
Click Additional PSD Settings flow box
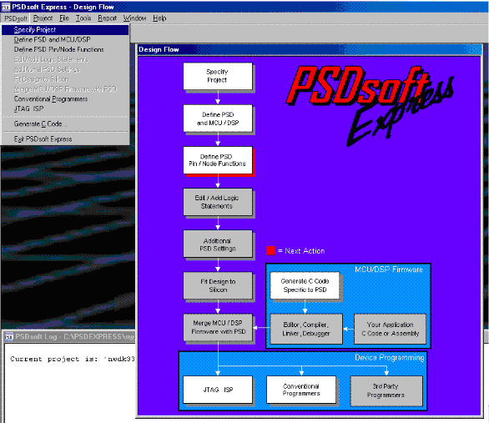(x=218, y=244)
